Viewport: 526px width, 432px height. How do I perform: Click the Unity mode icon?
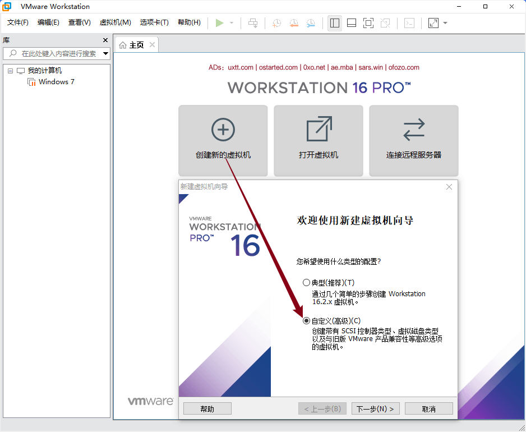pos(385,23)
